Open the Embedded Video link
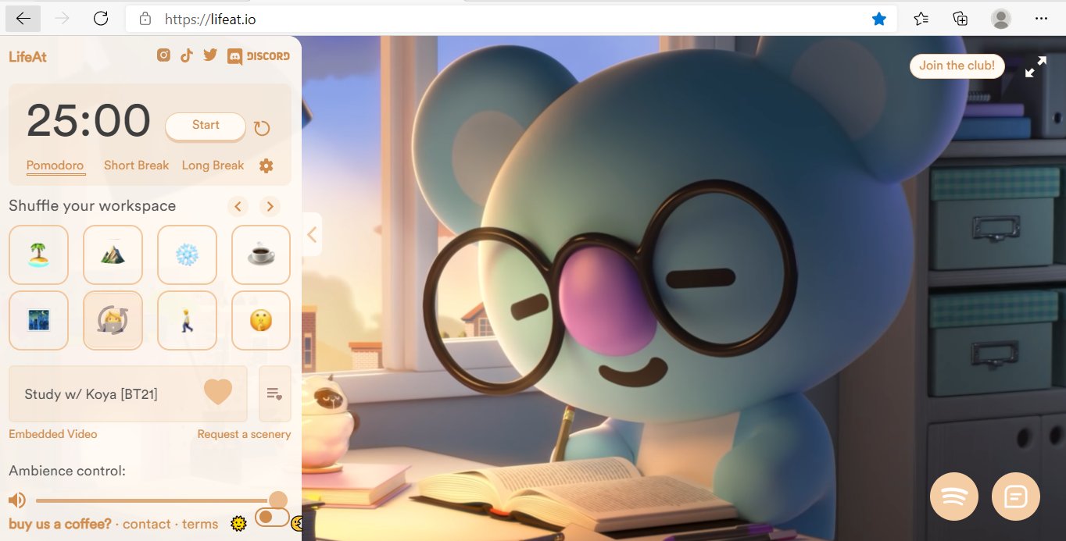Image resolution: width=1066 pixels, height=541 pixels. pos(53,434)
